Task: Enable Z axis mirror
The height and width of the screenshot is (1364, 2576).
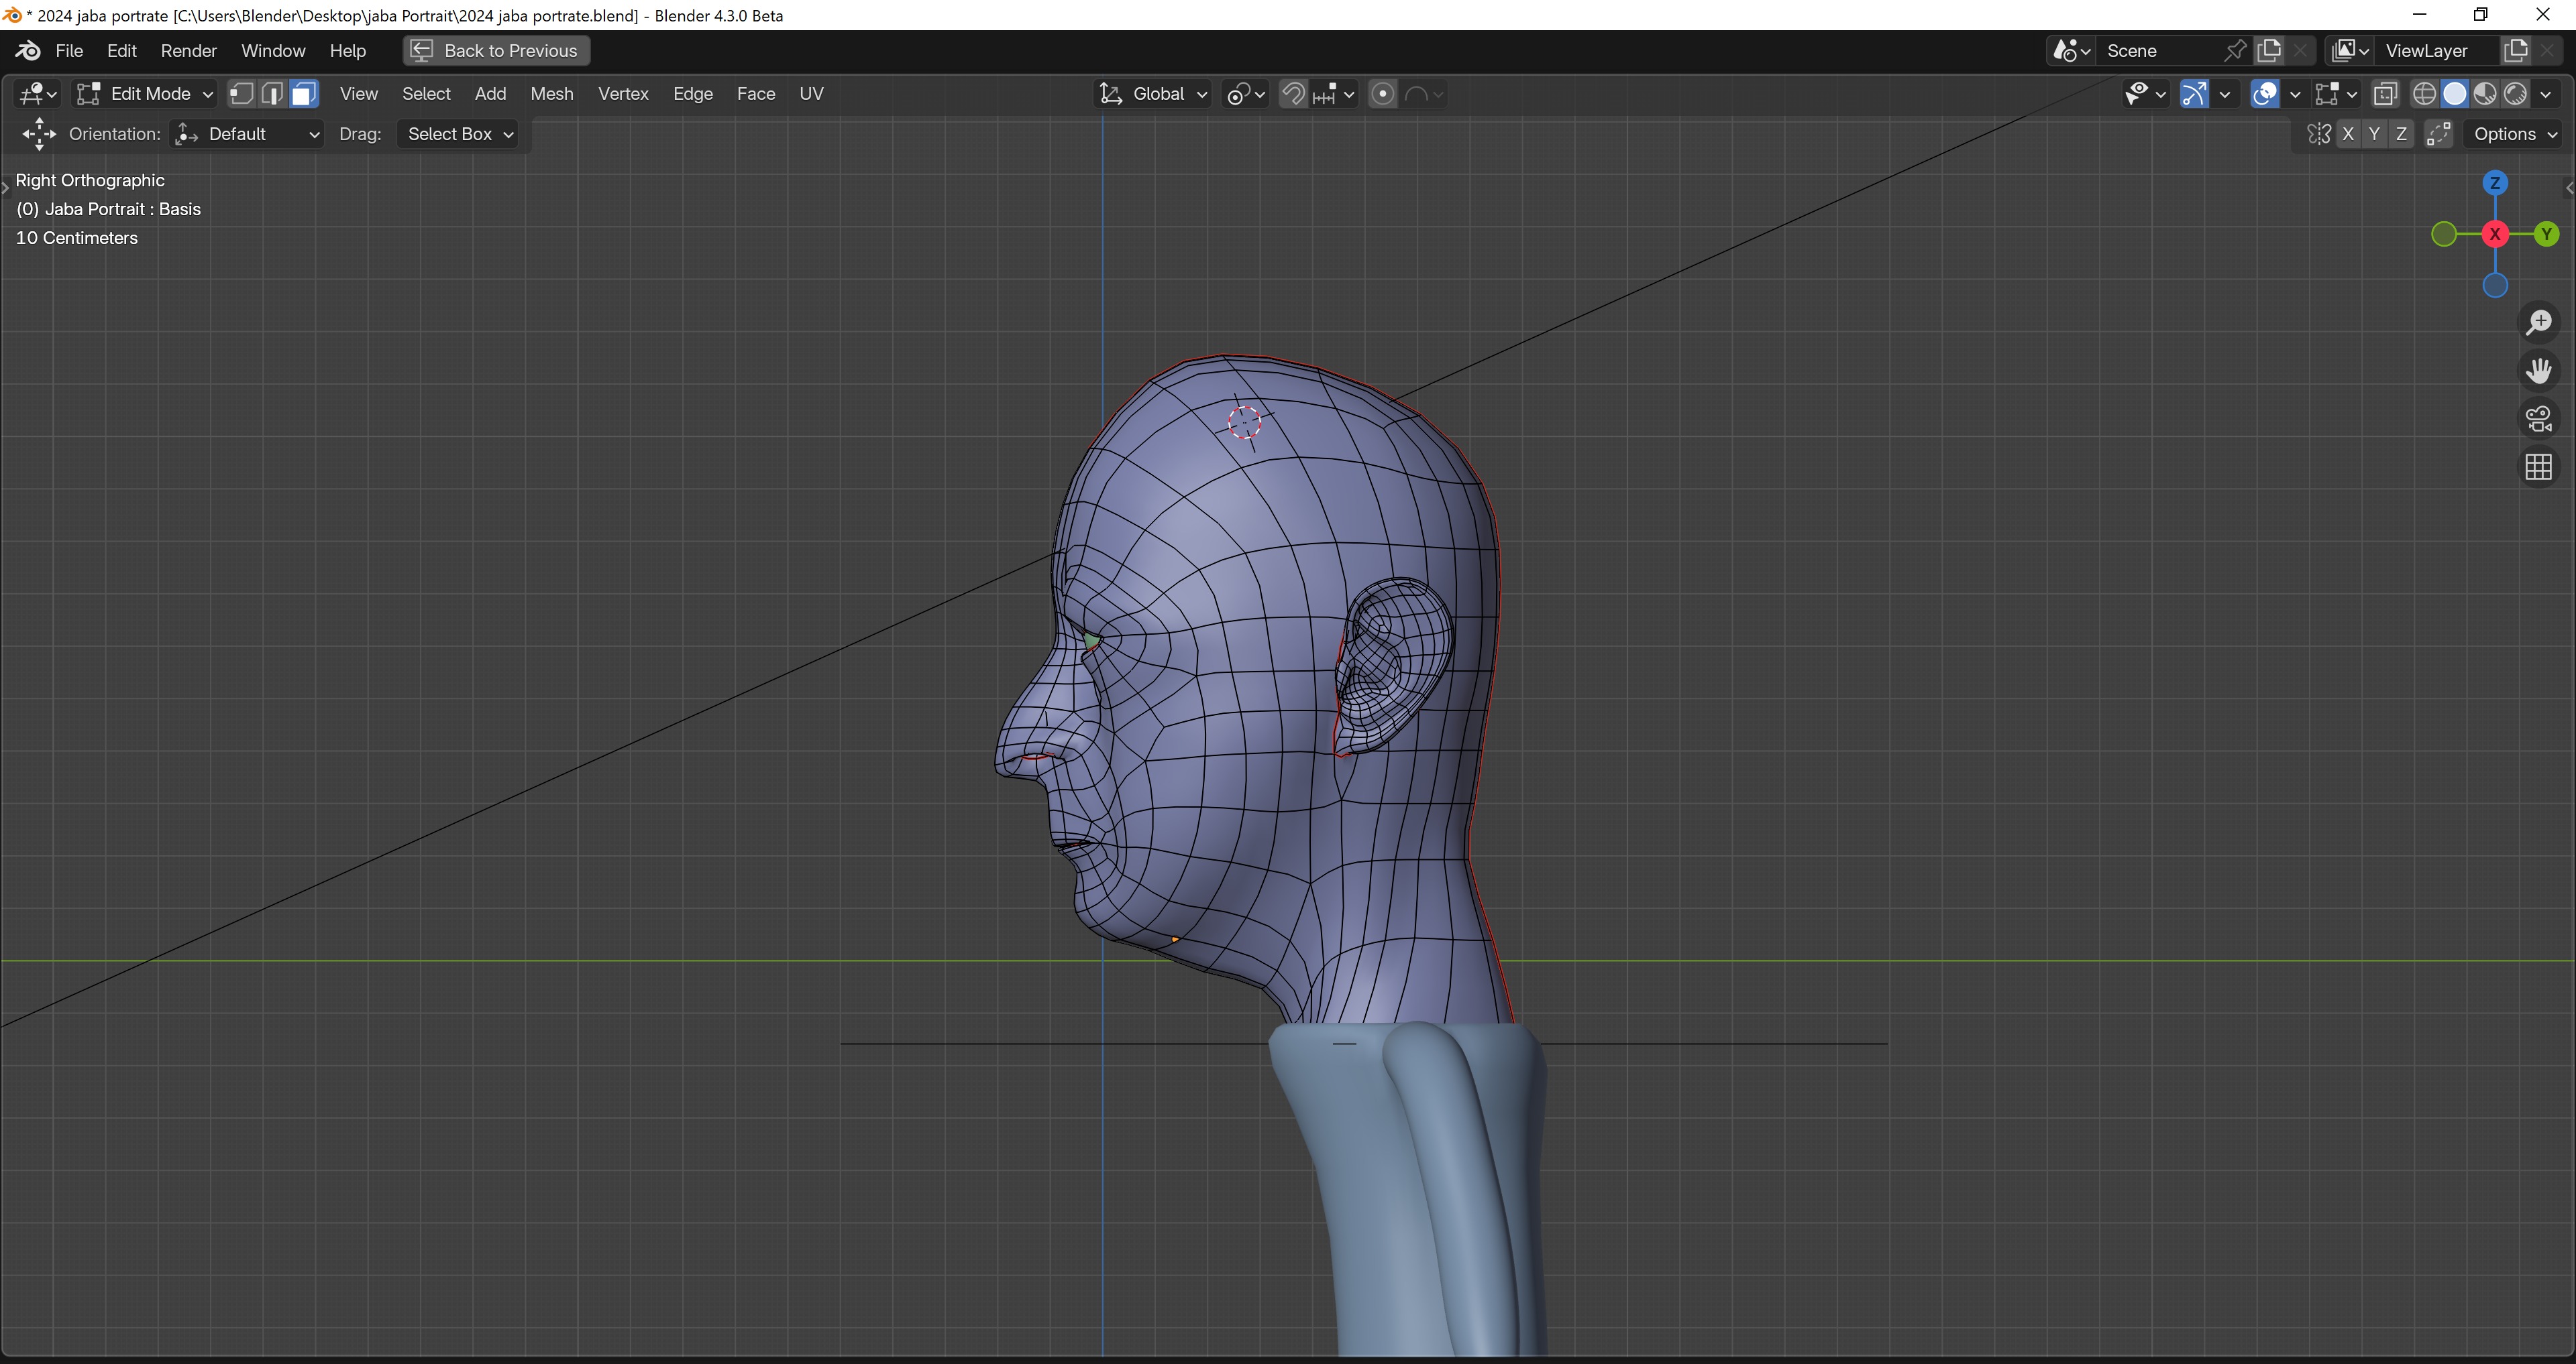Action: tap(2401, 133)
